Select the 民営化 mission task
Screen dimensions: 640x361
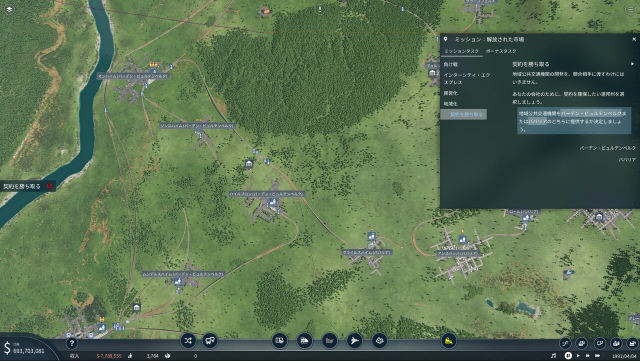tap(450, 93)
